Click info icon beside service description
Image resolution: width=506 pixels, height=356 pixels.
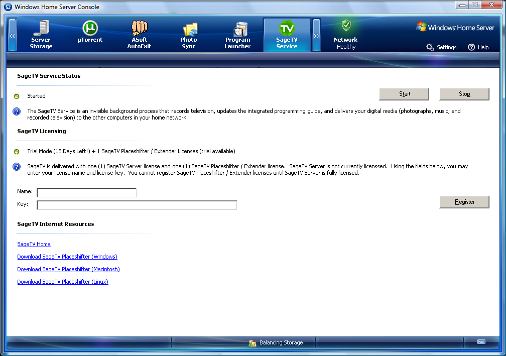[x=17, y=111]
